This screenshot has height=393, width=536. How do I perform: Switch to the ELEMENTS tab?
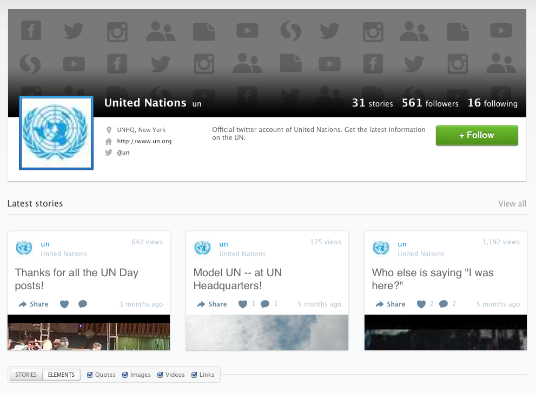(x=61, y=375)
